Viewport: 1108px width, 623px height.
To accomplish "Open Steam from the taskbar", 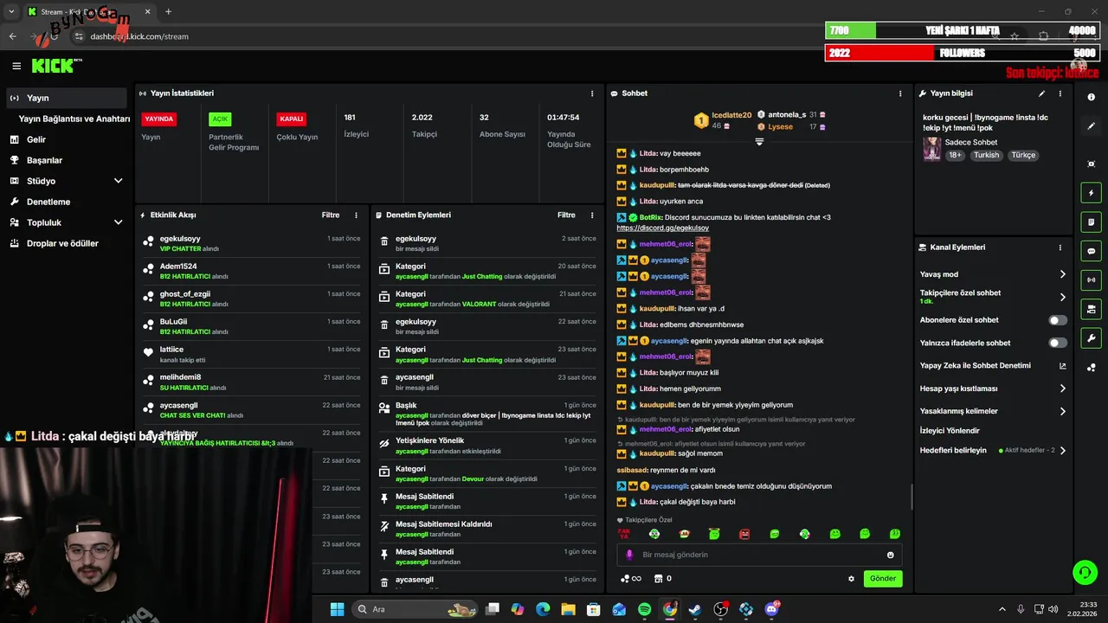I will pos(695,609).
